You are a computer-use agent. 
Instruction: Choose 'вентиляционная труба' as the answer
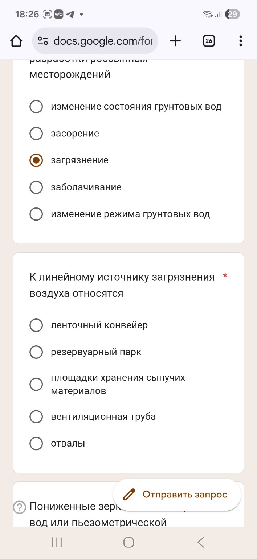coord(36,416)
